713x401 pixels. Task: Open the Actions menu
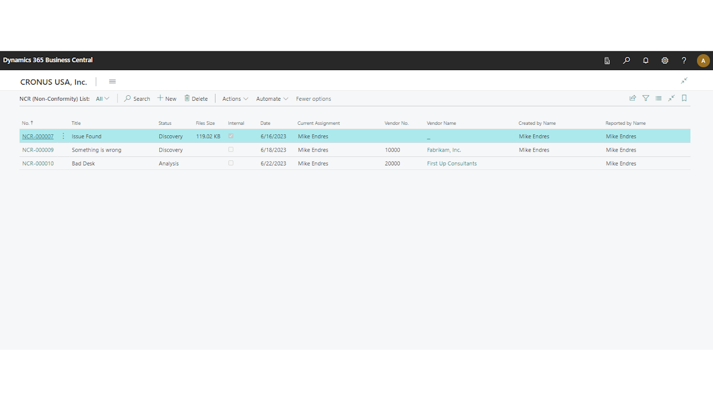(235, 99)
